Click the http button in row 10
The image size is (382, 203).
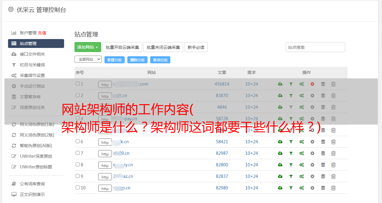click(105, 188)
